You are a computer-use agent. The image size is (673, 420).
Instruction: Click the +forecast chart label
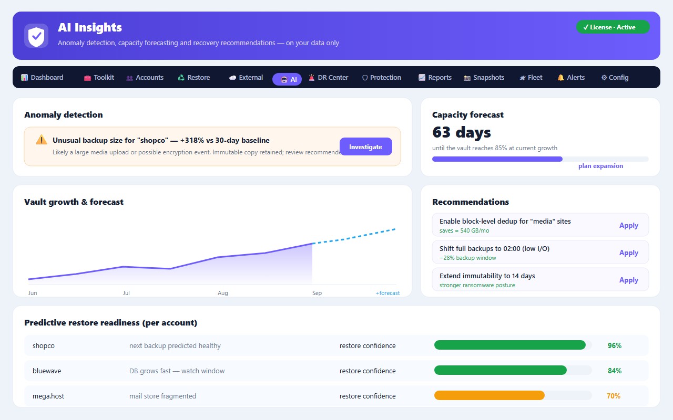click(x=388, y=293)
